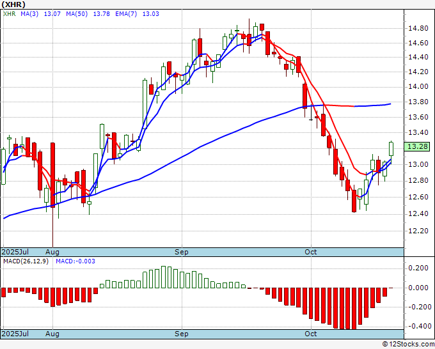Click the Oct label on MACD axis
This screenshot has height=349, width=435.
[x=311, y=334]
